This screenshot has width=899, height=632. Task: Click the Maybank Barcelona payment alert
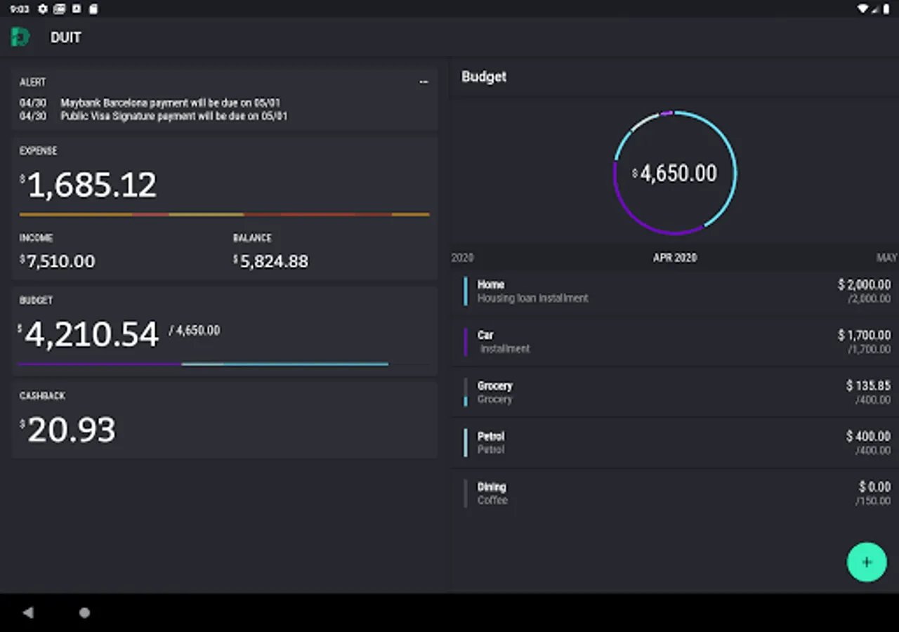coord(150,103)
